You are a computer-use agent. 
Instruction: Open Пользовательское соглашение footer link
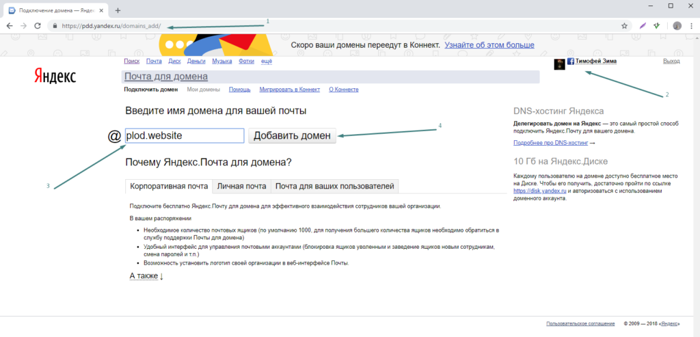coord(580,323)
